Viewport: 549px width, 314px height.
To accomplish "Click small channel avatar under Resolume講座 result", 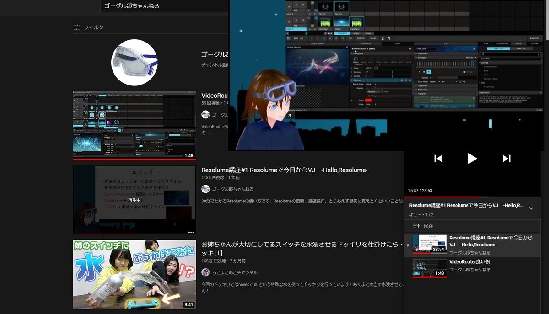I will pos(205,189).
